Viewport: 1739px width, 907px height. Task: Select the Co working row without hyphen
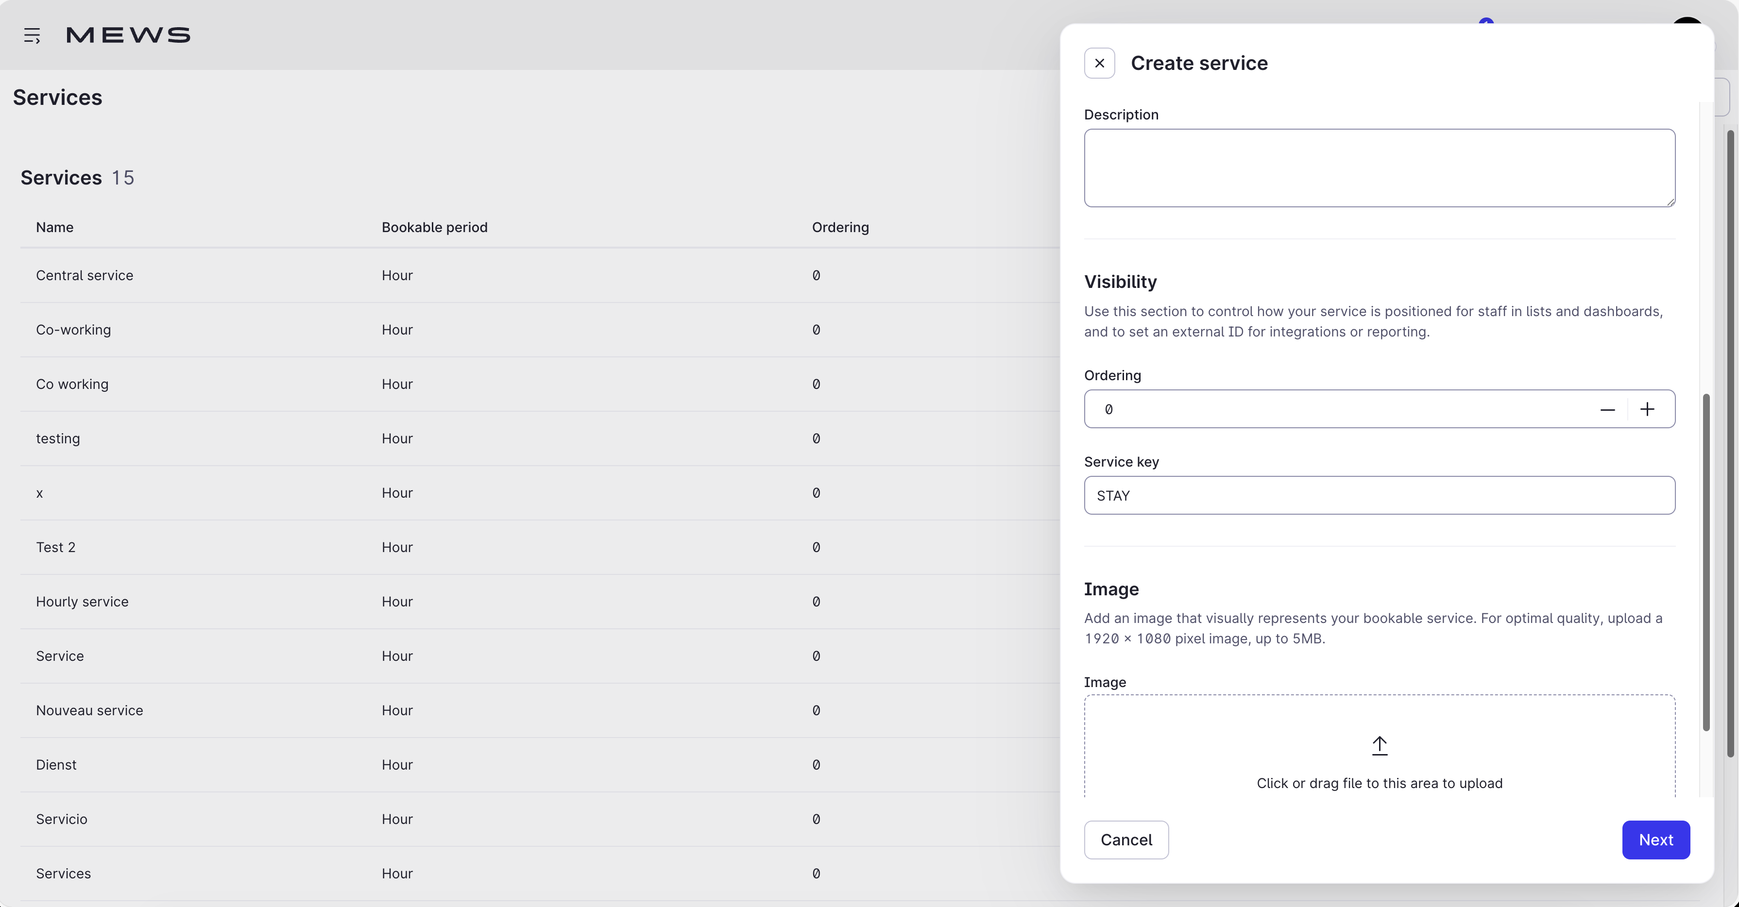(540, 384)
